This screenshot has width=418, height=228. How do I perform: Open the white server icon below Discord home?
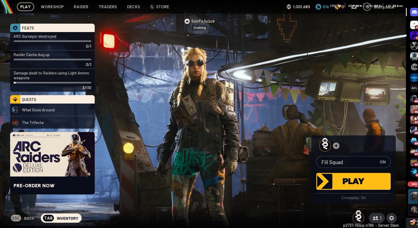[x=414, y=25]
